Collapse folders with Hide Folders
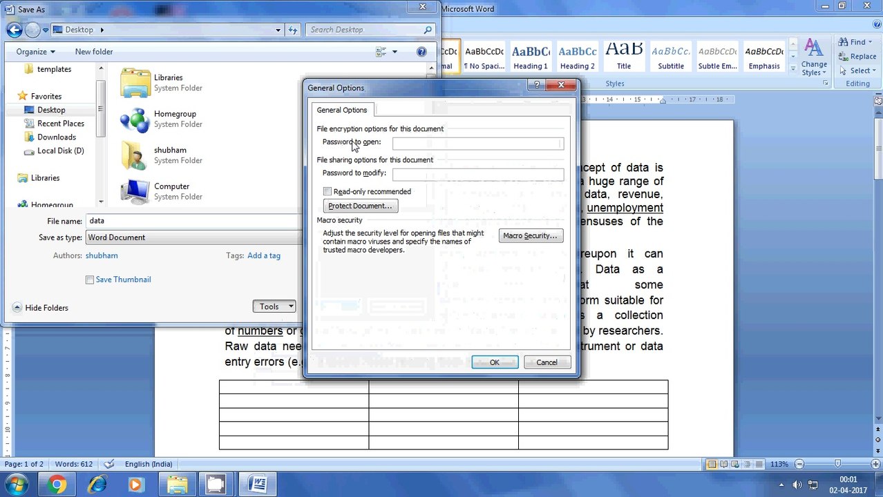The height and width of the screenshot is (497, 883). (x=40, y=308)
